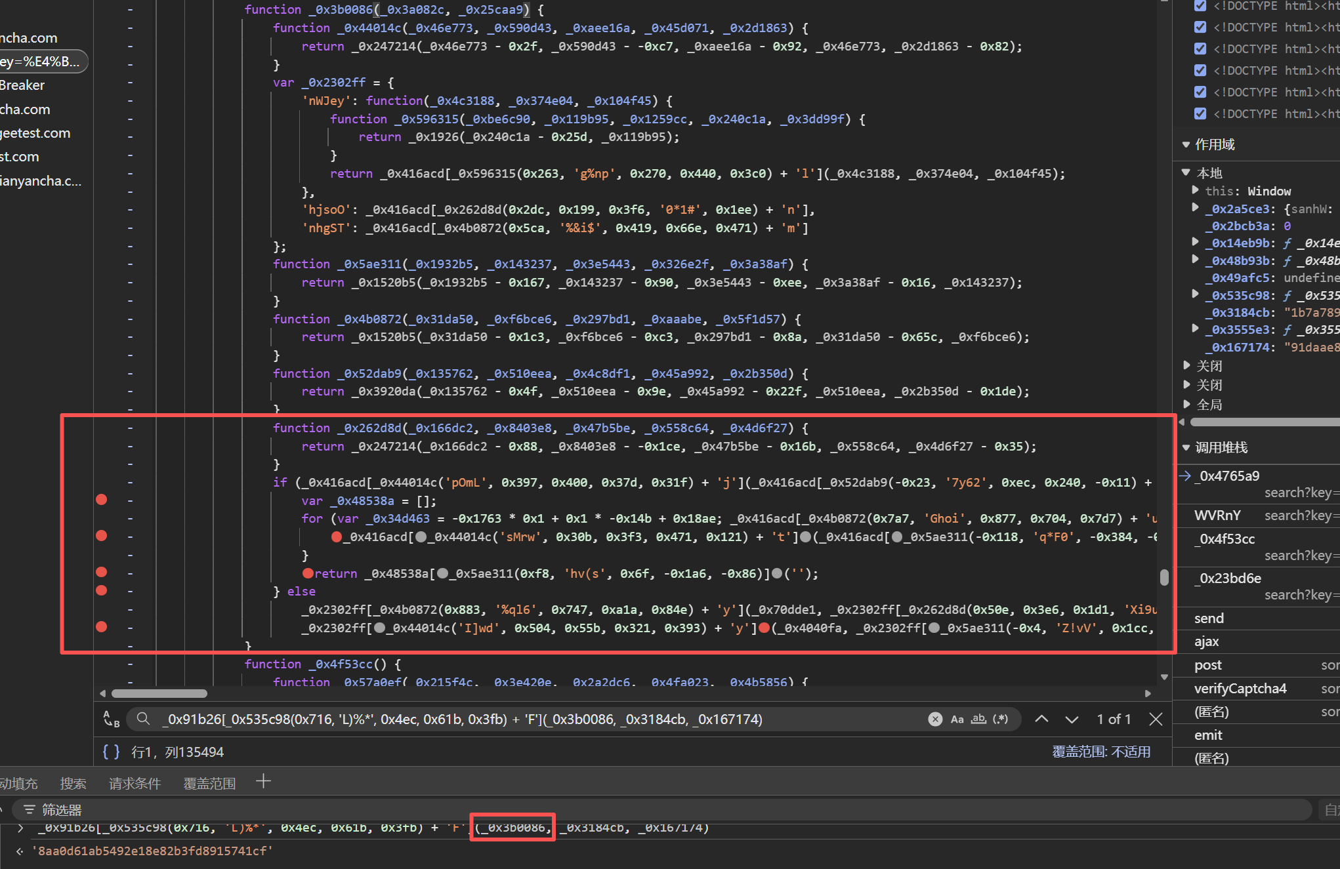Uncheck the first DOCTYPE html breakpoint checkbox
The width and height of the screenshot is (1340, 869).
pos(1200,6)
